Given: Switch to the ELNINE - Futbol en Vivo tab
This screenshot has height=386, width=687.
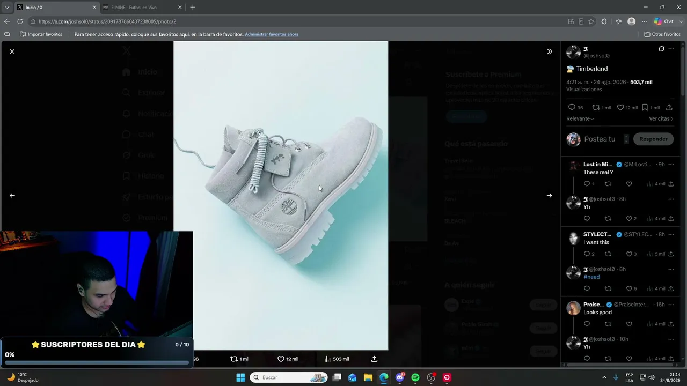Looking at the screenshot, I should (142, 8).
